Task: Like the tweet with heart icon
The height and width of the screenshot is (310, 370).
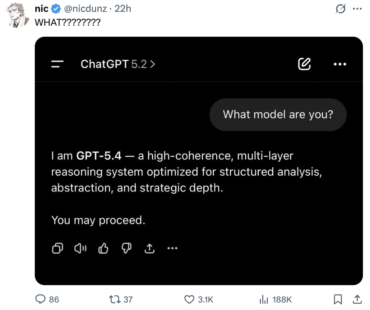Action: click(x=191, y=299)
